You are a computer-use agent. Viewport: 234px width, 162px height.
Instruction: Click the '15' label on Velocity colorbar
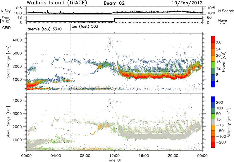pos(218,120)
